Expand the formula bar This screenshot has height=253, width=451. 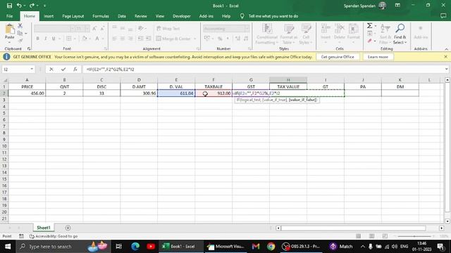pos(446,69)
